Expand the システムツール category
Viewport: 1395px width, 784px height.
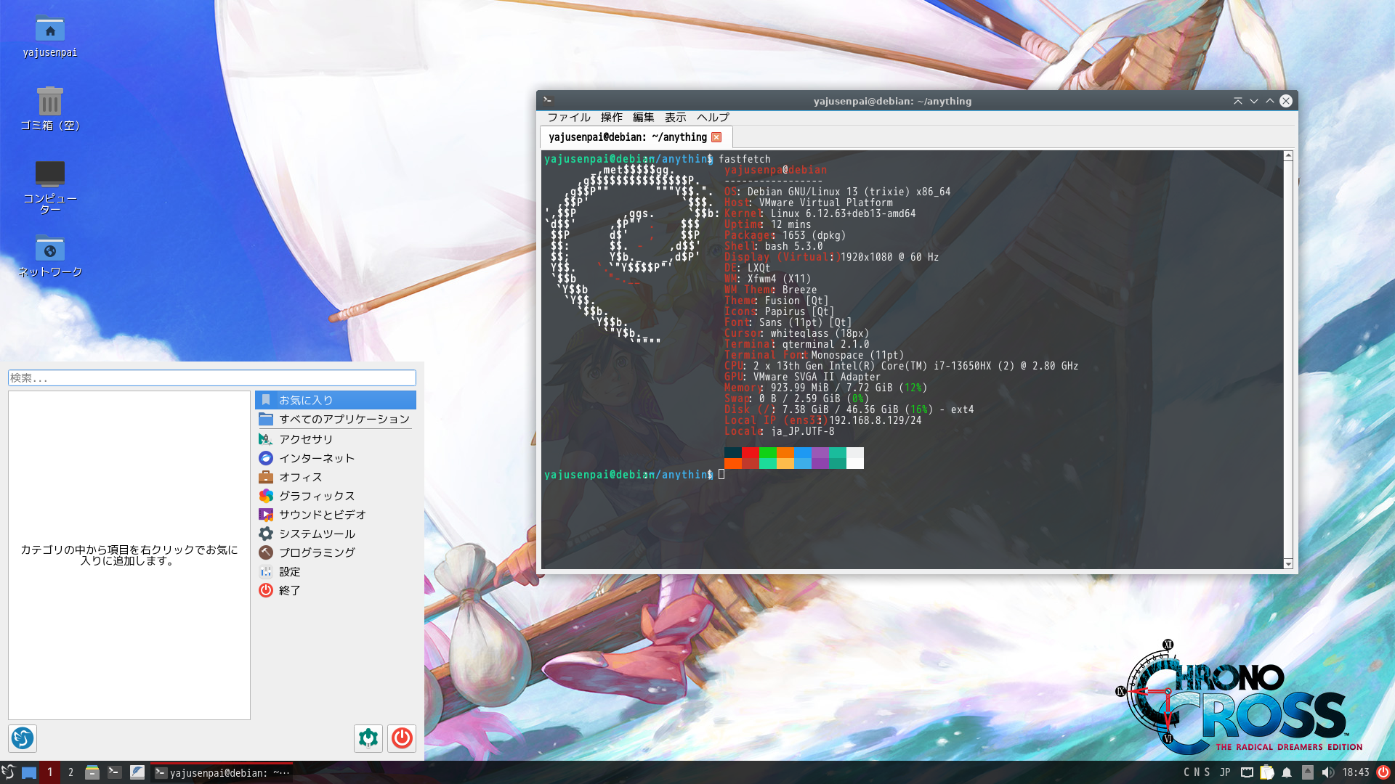pyautogui.click(x=317, y=534)
